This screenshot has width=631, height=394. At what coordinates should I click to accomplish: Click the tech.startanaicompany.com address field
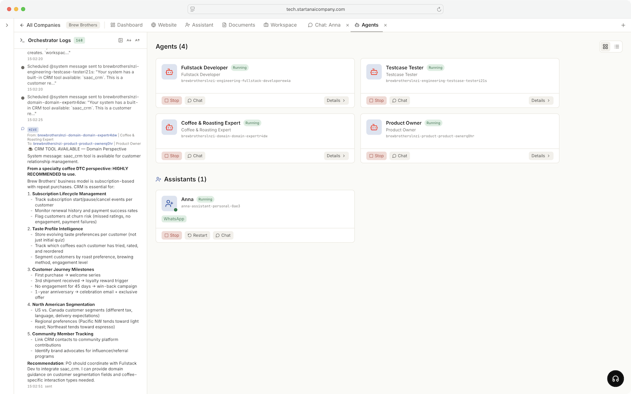pos(315,9)
